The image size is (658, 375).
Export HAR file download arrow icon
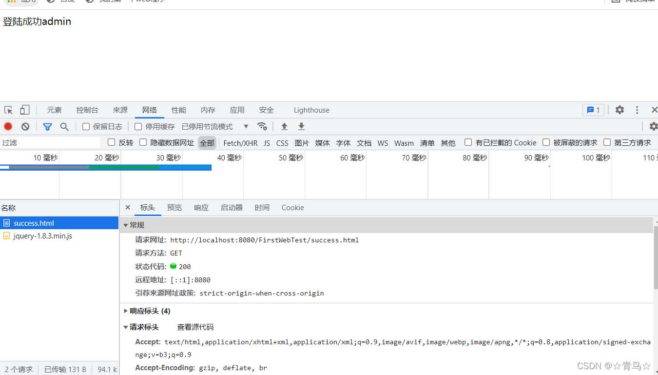(302, 126)
